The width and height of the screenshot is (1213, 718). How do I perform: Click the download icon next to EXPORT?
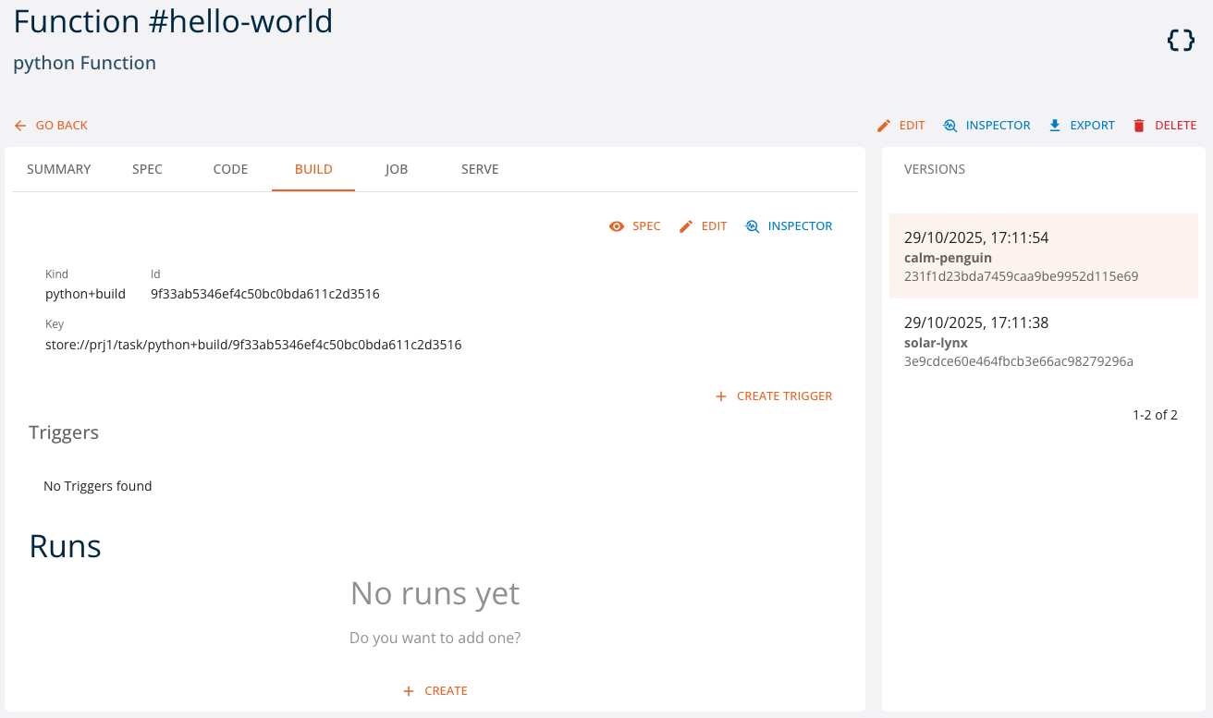[x=1054, y=125]
